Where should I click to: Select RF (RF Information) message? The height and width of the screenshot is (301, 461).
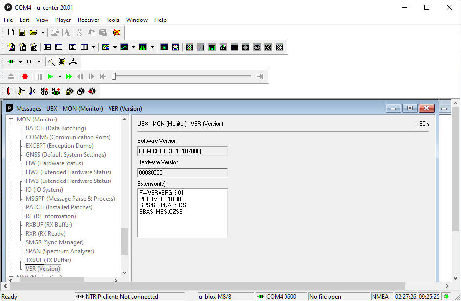click(51, 216)
